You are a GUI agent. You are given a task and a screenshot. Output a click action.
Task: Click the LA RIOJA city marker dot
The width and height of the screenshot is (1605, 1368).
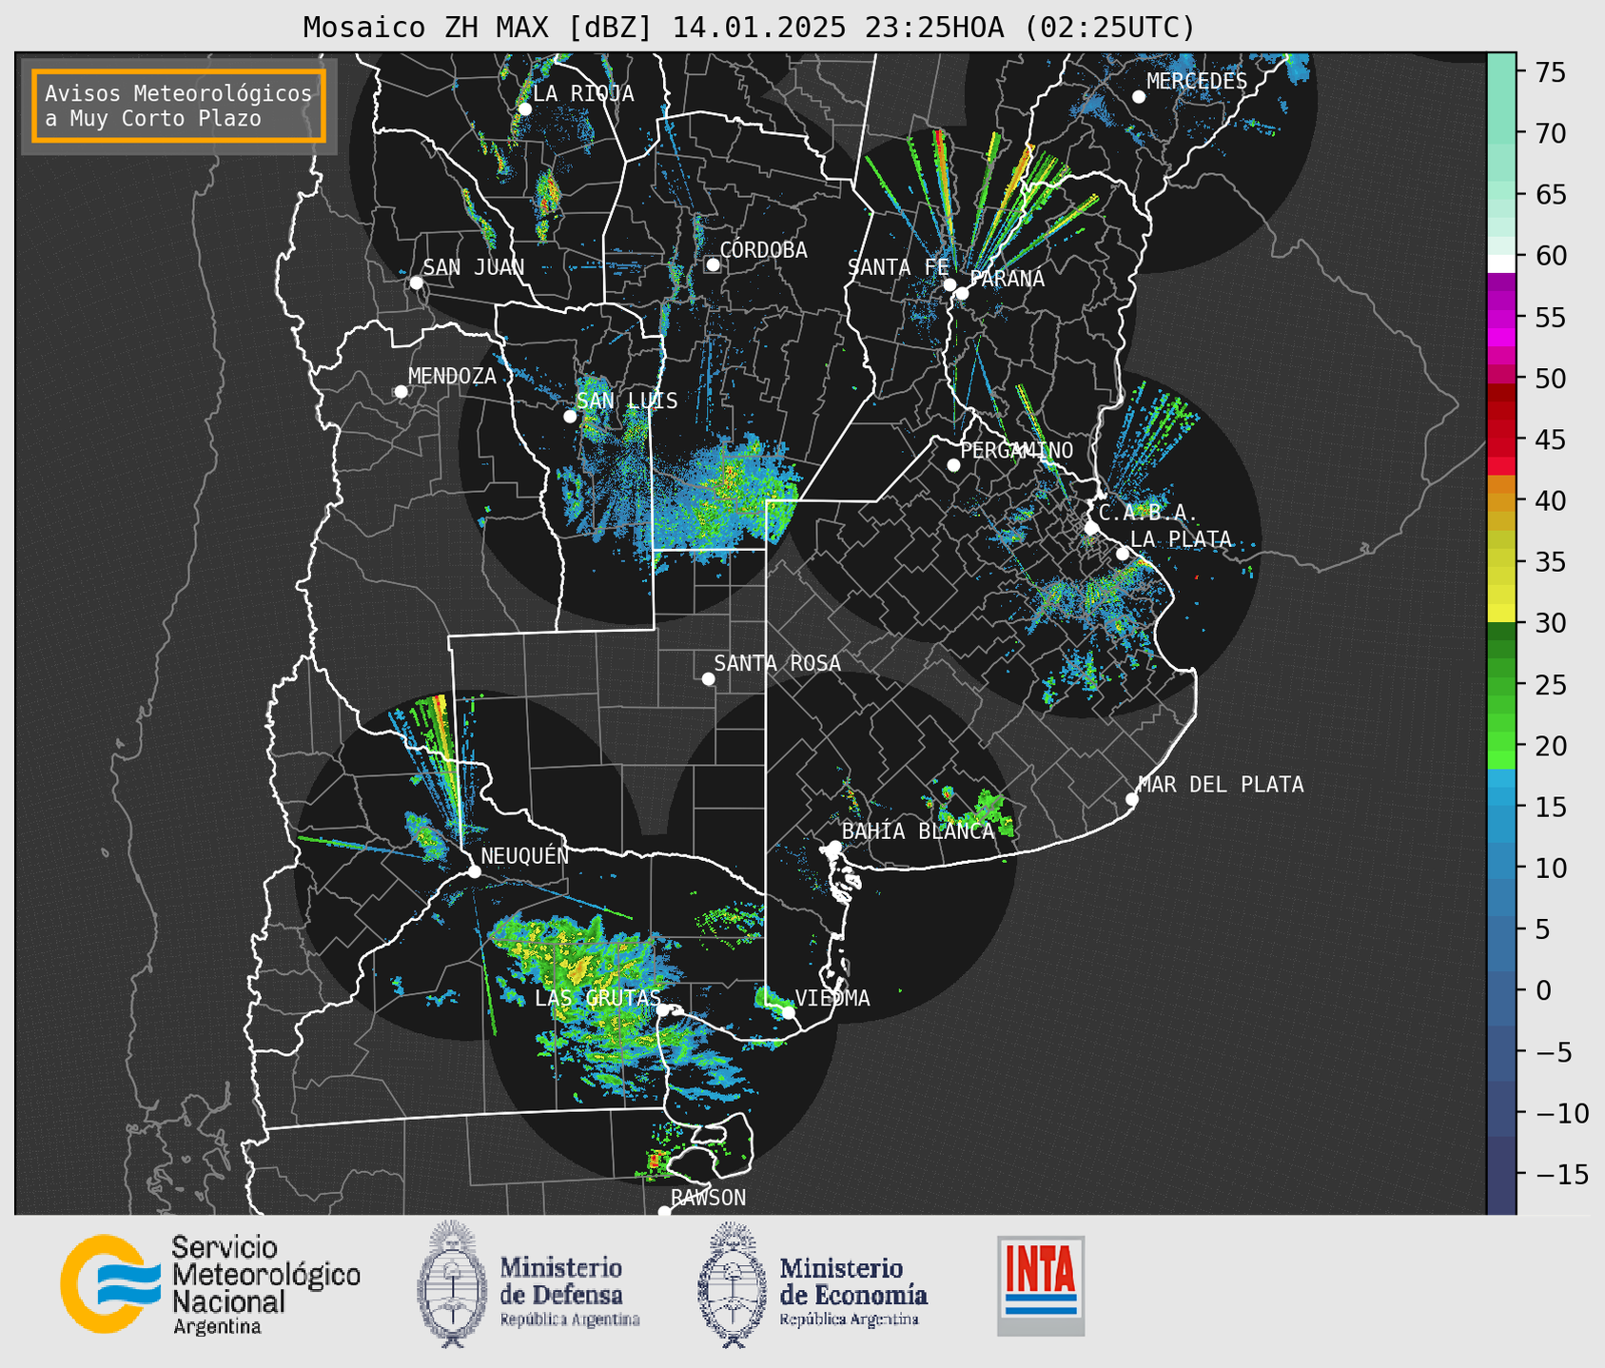pos(524,109)
